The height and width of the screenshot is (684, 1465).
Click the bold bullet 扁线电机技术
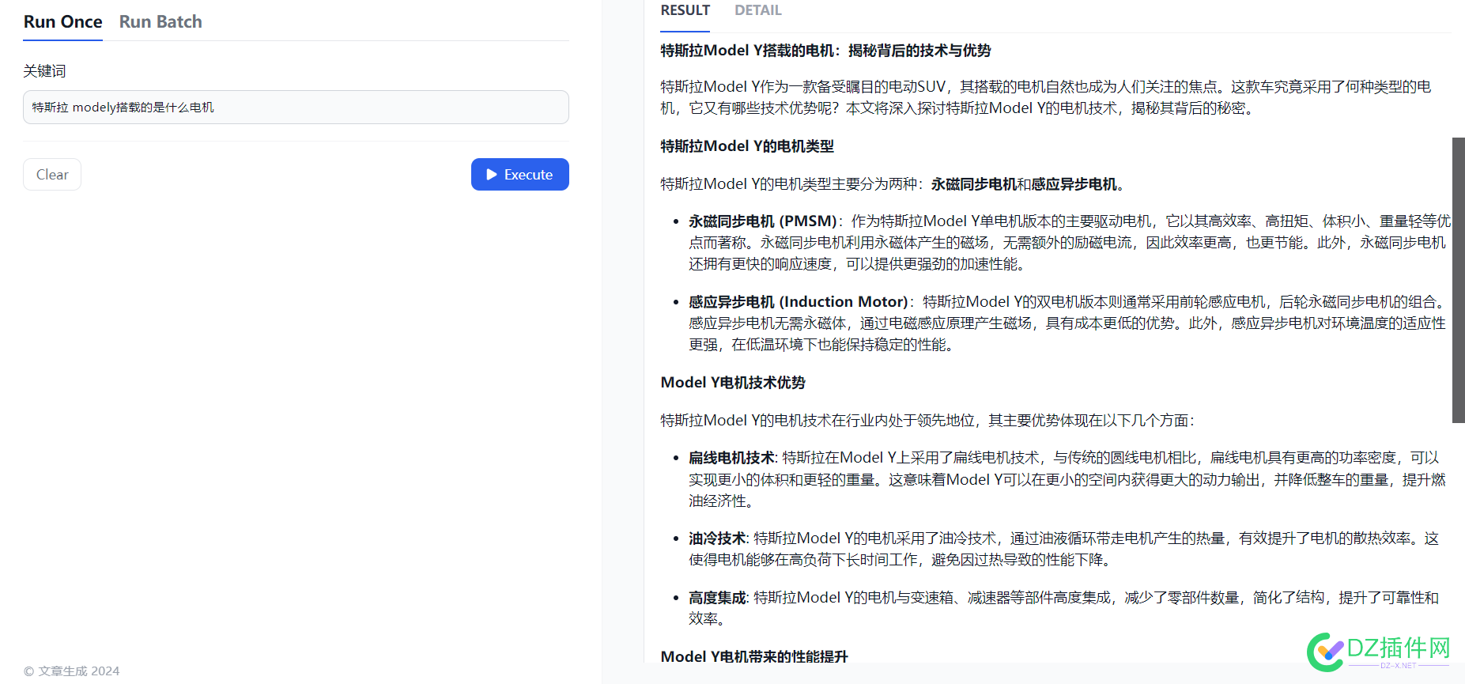click(731, 458)
